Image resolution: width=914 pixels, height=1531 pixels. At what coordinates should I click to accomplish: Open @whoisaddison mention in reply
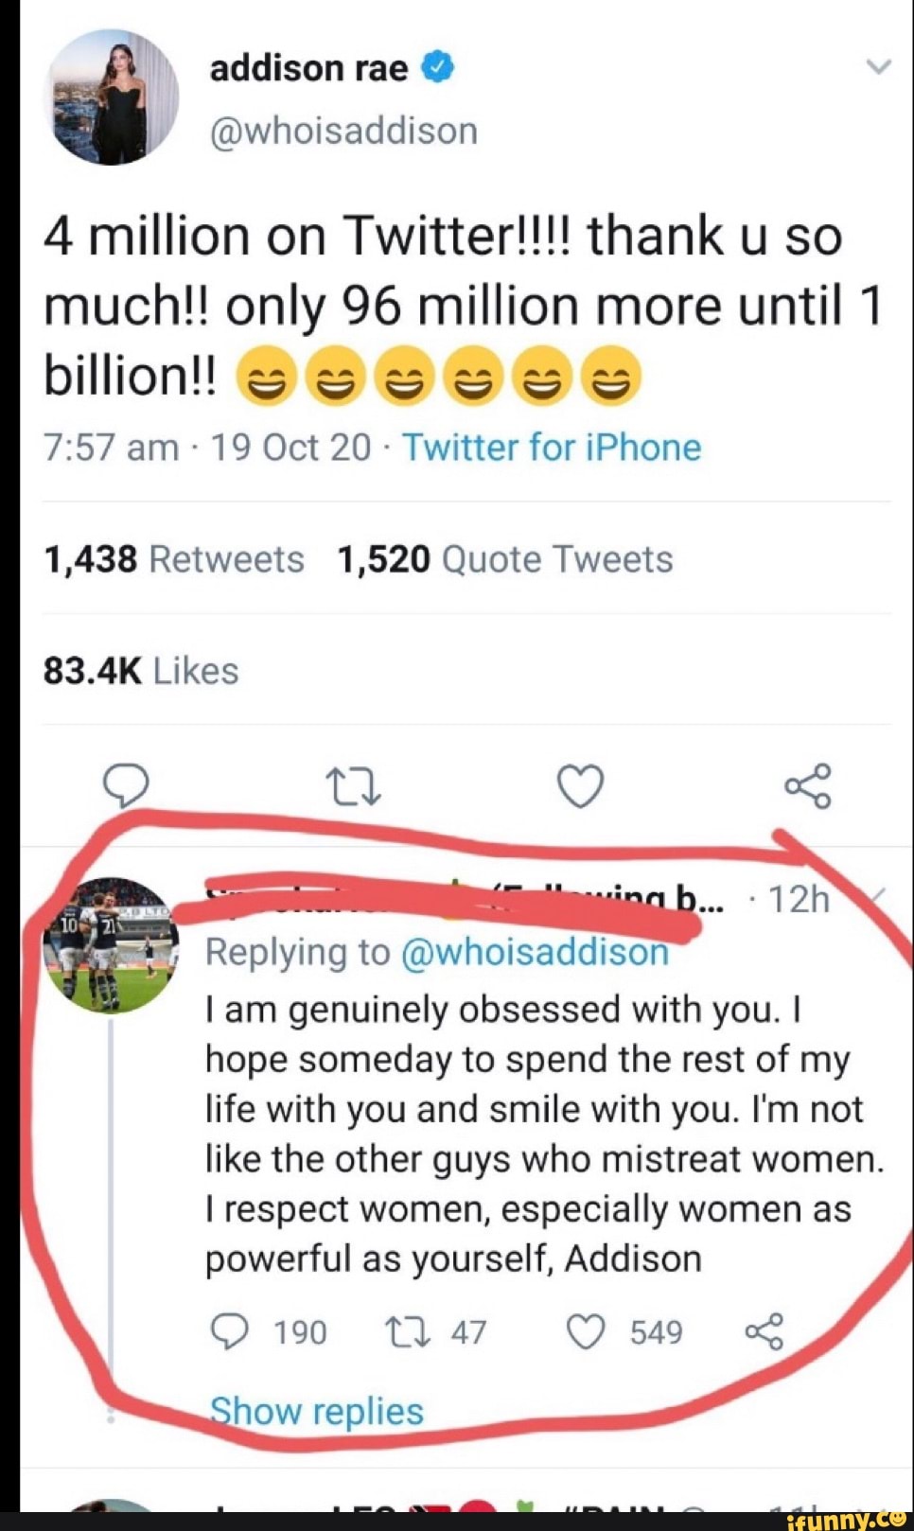pos(535,952)
